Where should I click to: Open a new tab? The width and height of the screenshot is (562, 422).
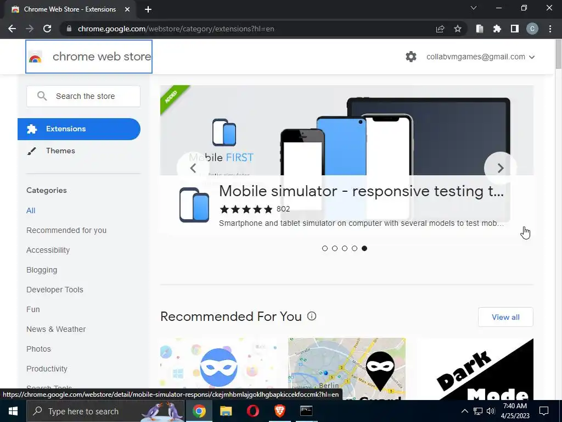148,9
